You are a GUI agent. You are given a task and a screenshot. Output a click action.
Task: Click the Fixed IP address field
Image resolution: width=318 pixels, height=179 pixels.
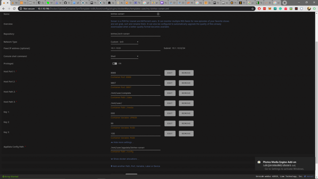click(x=135, y=48)
